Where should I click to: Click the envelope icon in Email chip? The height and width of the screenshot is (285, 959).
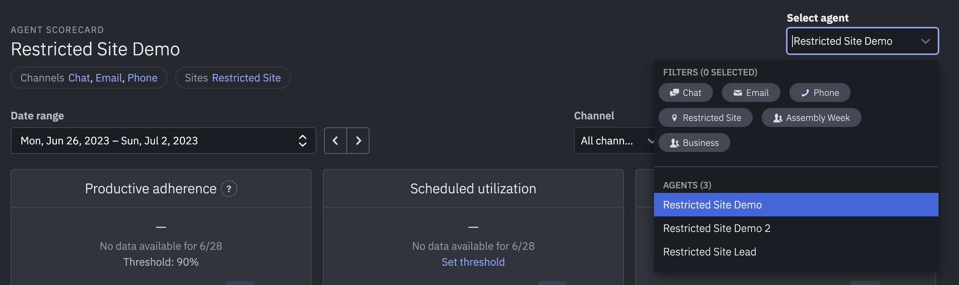point(737,93)
